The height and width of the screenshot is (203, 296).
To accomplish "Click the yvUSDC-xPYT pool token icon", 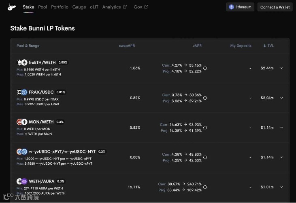I will [x=21, y=152].
